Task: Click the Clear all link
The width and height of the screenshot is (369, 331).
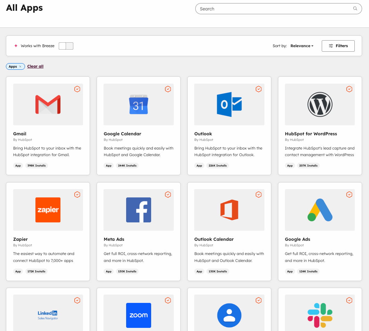Action: pos(35,66)
